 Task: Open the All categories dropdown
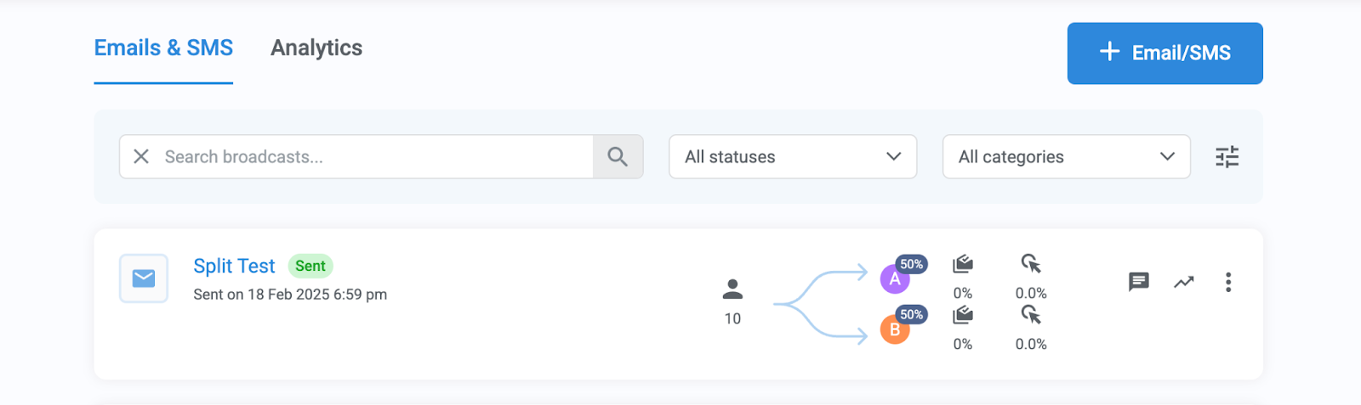[x=1066, y=156]
